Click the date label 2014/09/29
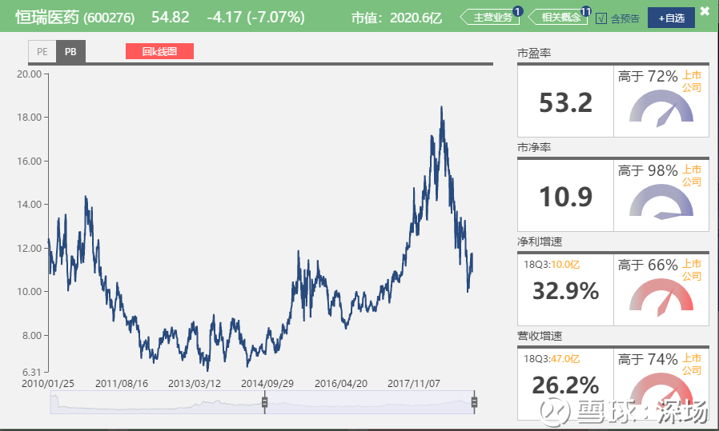 [x=267, y=384]
